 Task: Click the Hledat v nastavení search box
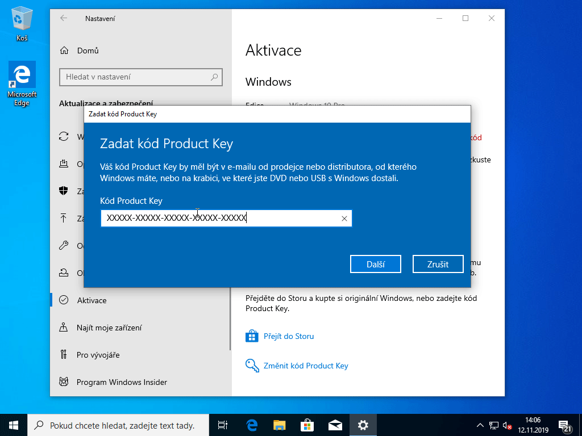[x=141, y=77]
